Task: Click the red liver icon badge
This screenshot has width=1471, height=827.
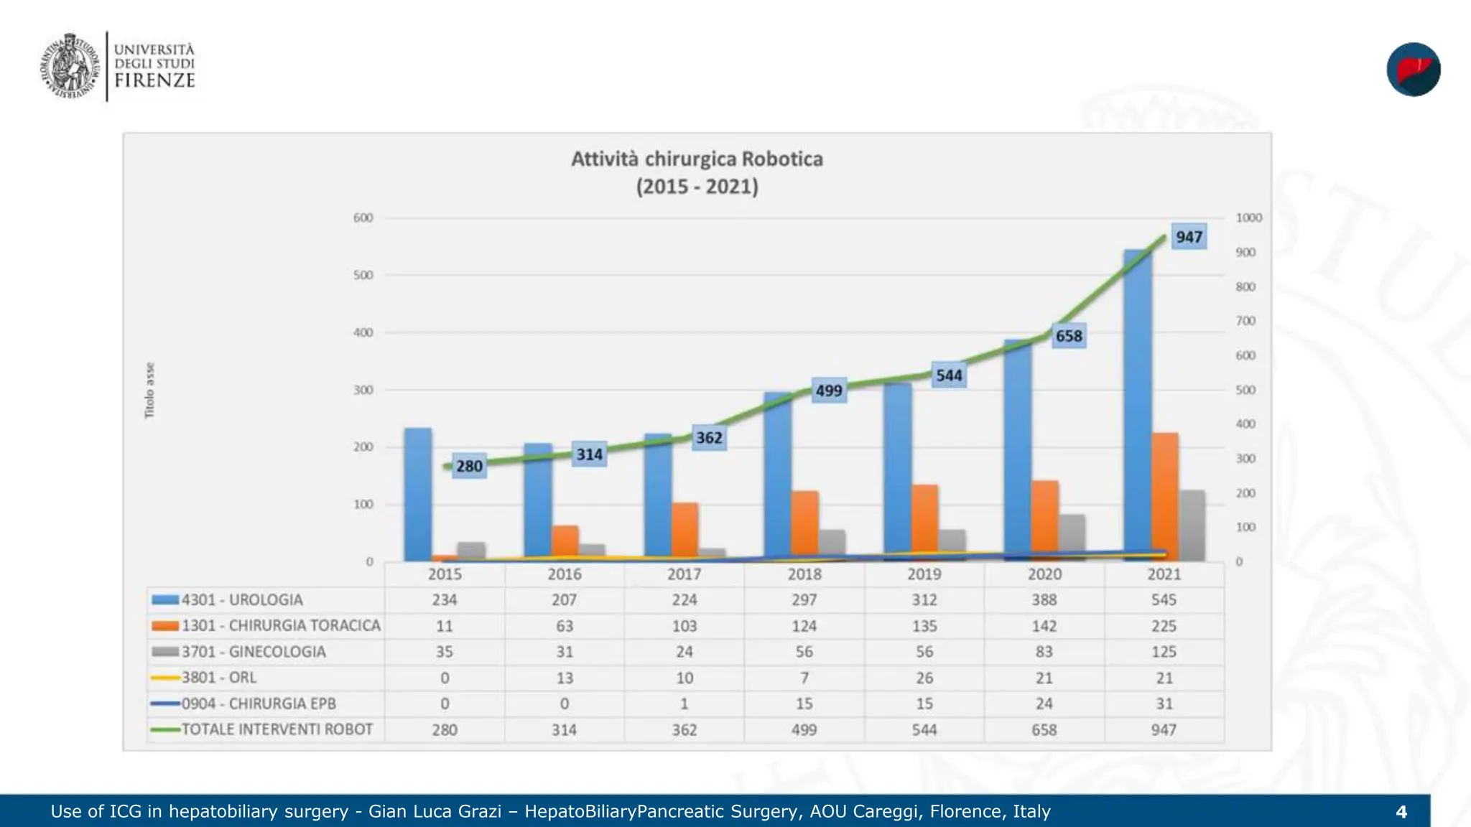Action: coord(1413,70)
